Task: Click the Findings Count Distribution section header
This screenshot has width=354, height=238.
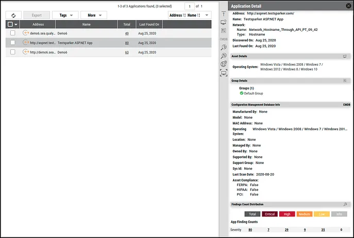Action: tap(290, 204)
